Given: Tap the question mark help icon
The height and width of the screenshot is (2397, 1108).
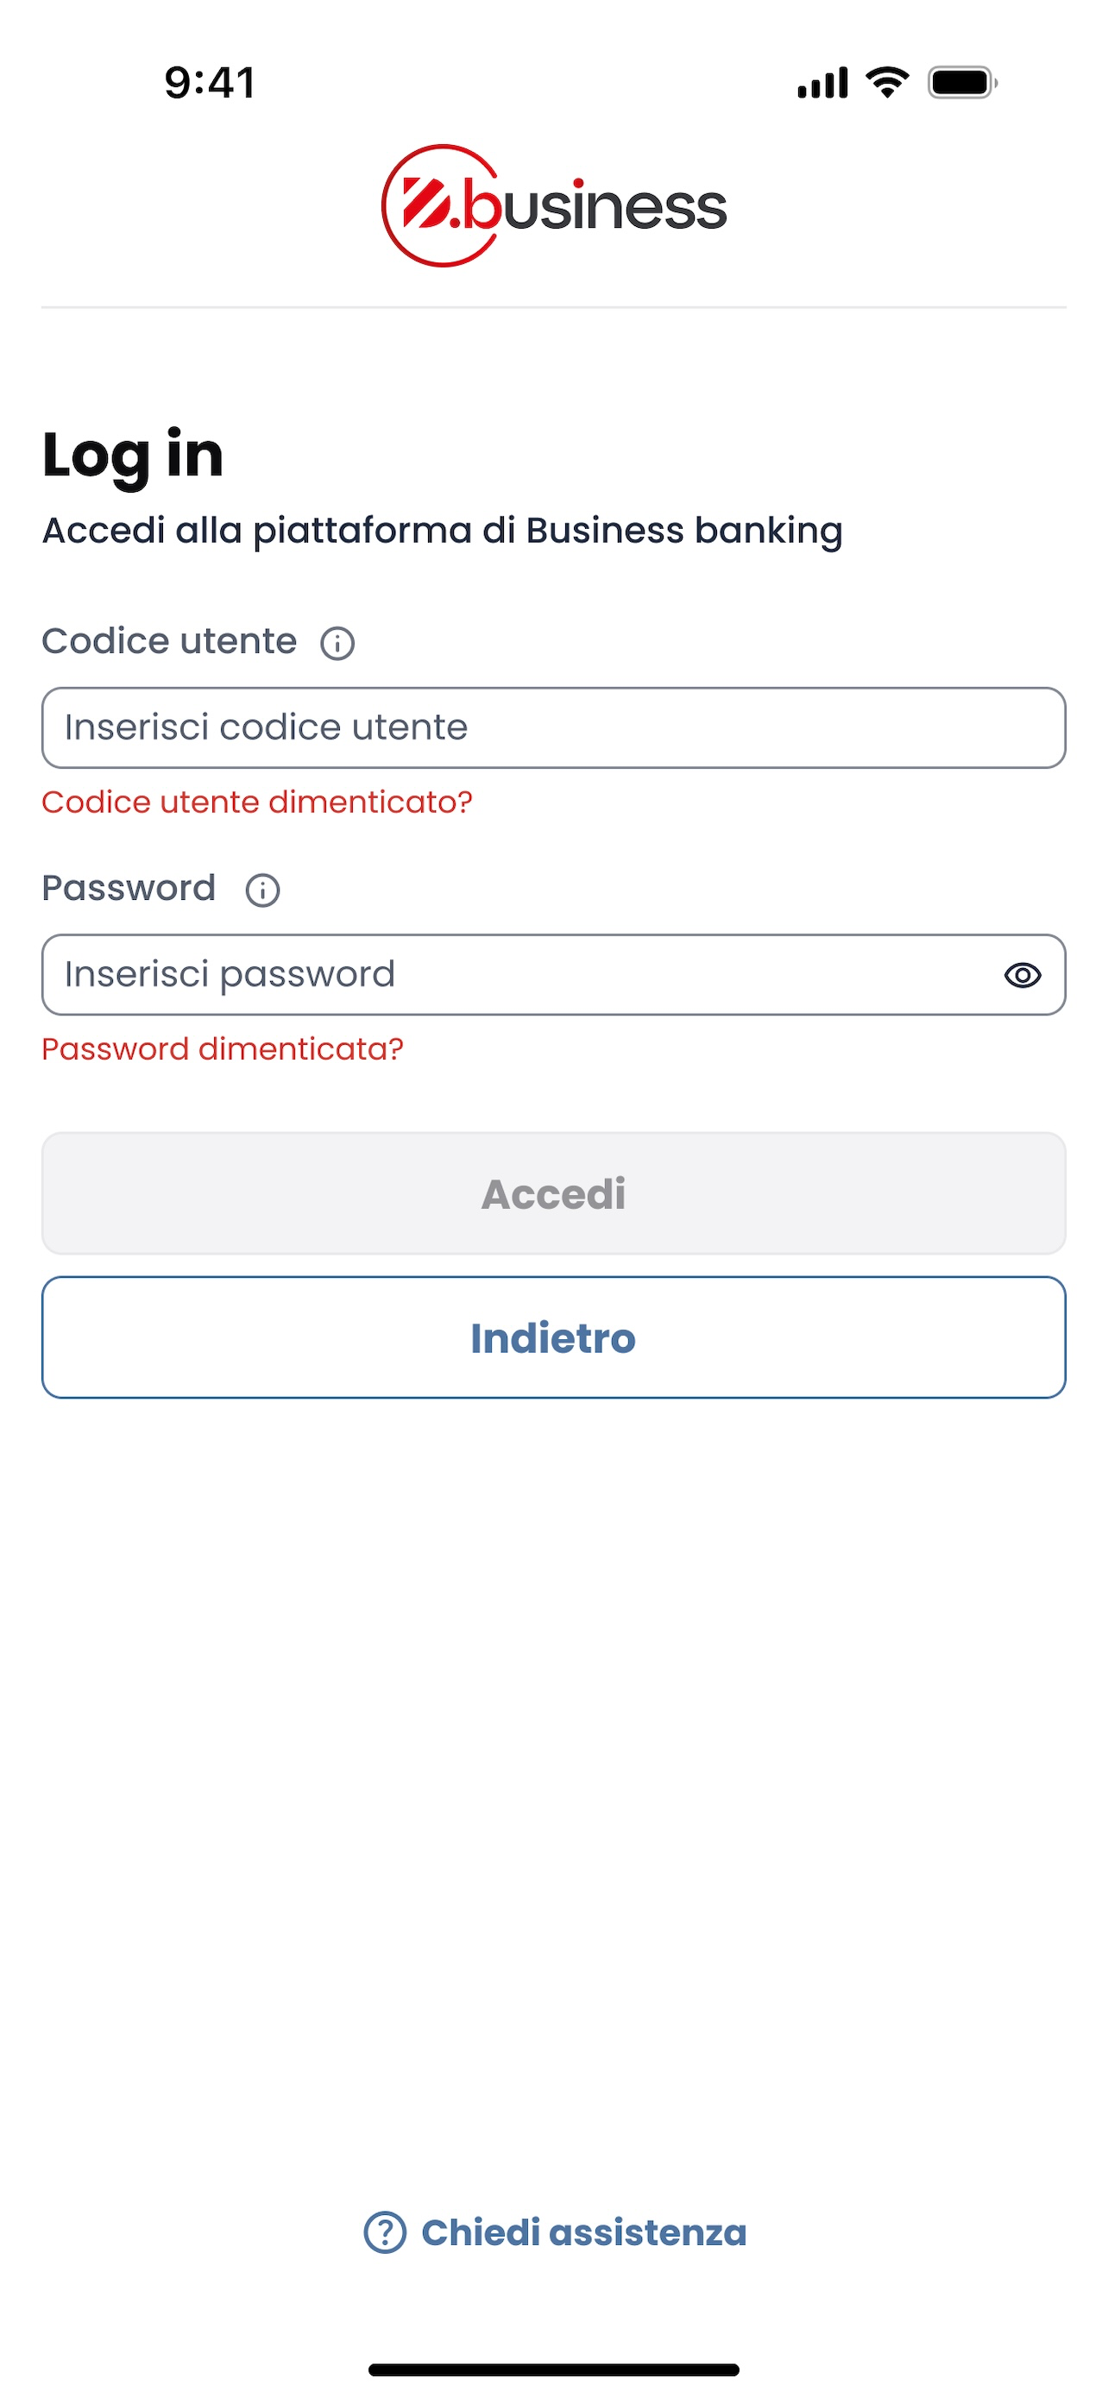Looking at the screenshot, I should coord(385,2232).
